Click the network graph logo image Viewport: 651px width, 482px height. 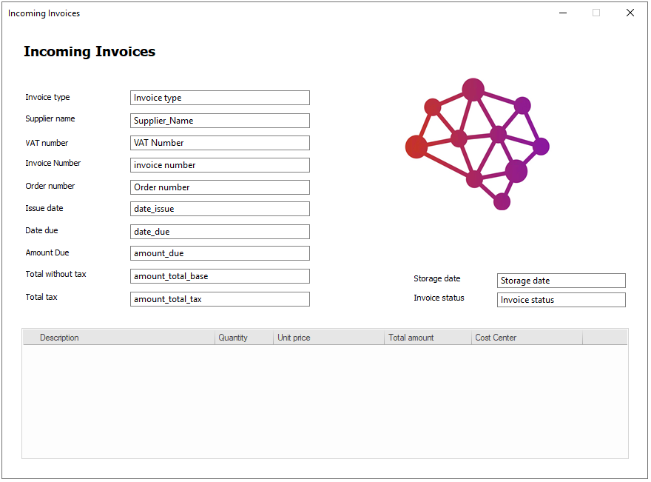[477, 144]
